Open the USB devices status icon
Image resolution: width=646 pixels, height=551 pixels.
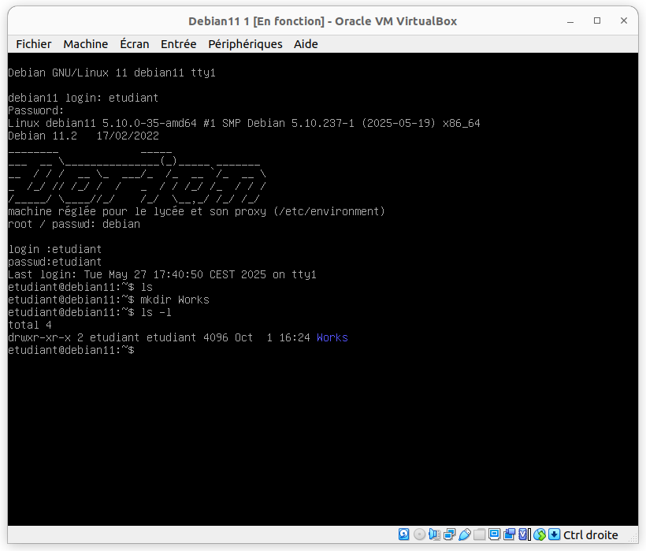pyautogui.click(x=464, y=534)
